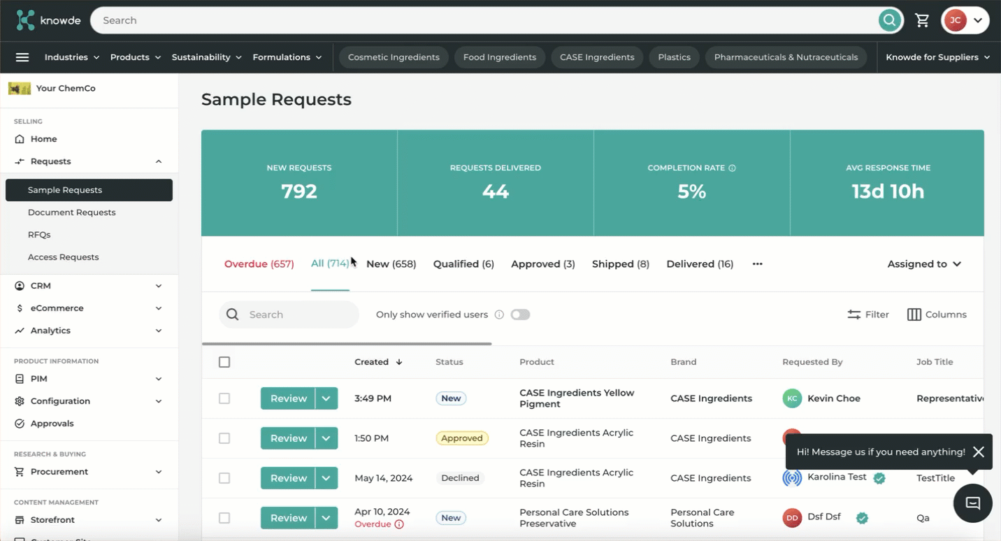Open Review dropdown arrow on 1:50 PM row
The height and width of the screenshot is (541, 1001).
click(326, 438)
